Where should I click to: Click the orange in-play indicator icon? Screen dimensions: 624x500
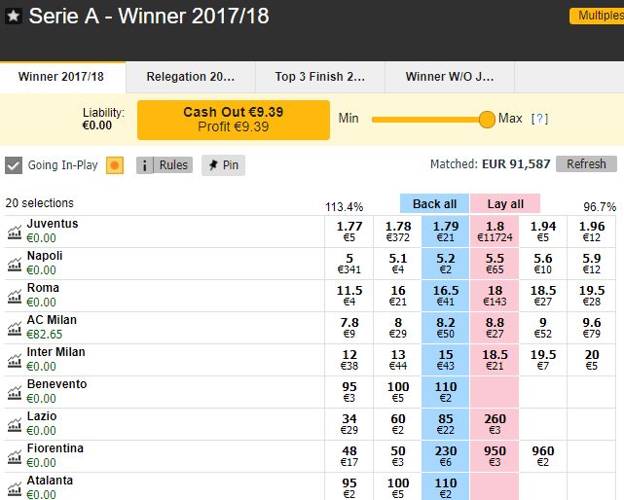[x=115, y=165]
